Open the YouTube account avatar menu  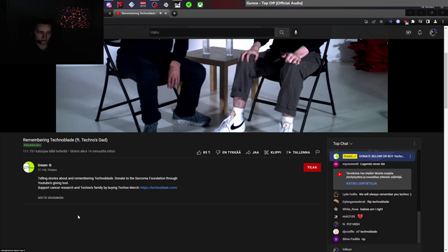(433, 33)
